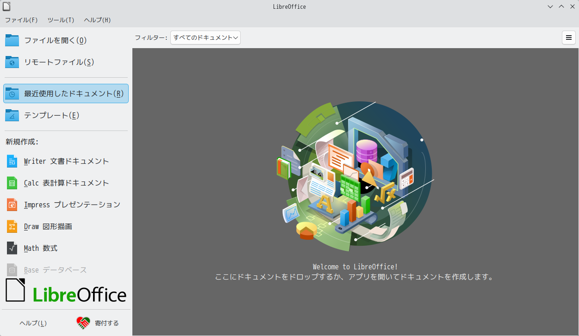Open the ヘルプ(H) menu in menu bar

click(x=97, y=20)
